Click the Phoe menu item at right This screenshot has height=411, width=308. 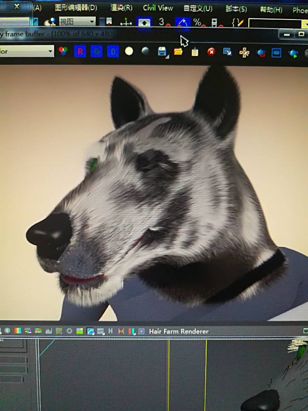coord(300,11)
